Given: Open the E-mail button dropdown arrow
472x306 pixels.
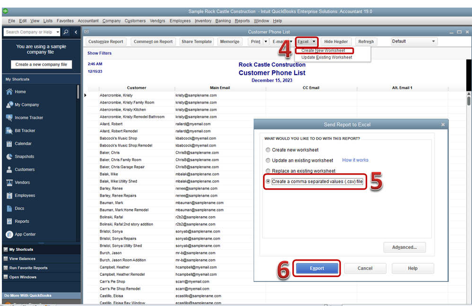Looking at the screenshot, I should point(291,42).
